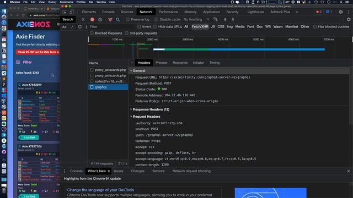
Task: Show All request types
Action: pos(186,27)
